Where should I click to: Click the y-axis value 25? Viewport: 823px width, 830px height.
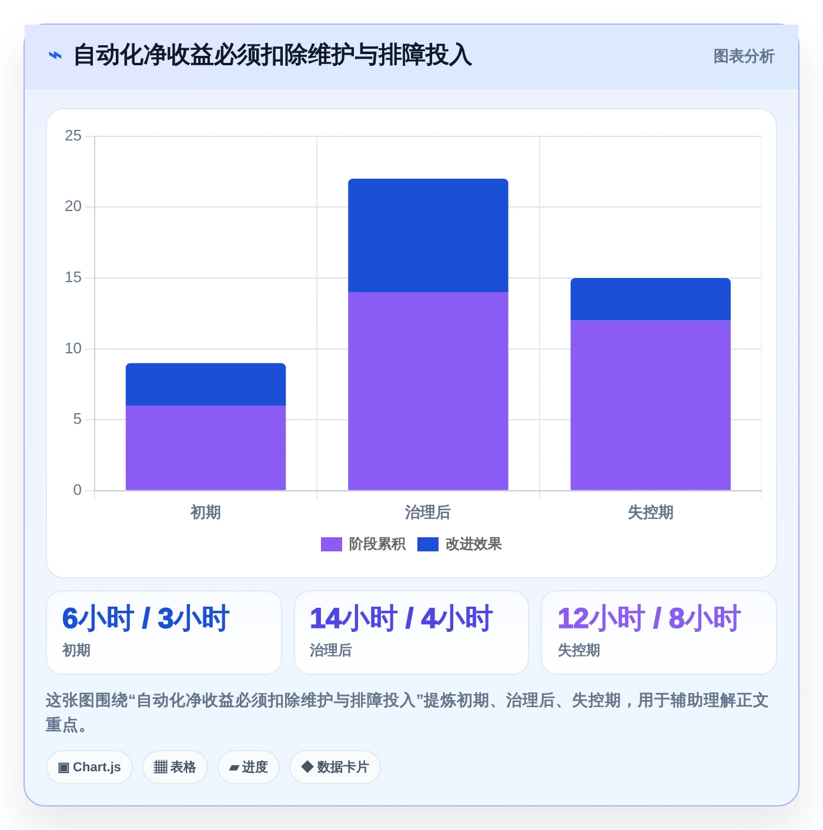(73, 136)
